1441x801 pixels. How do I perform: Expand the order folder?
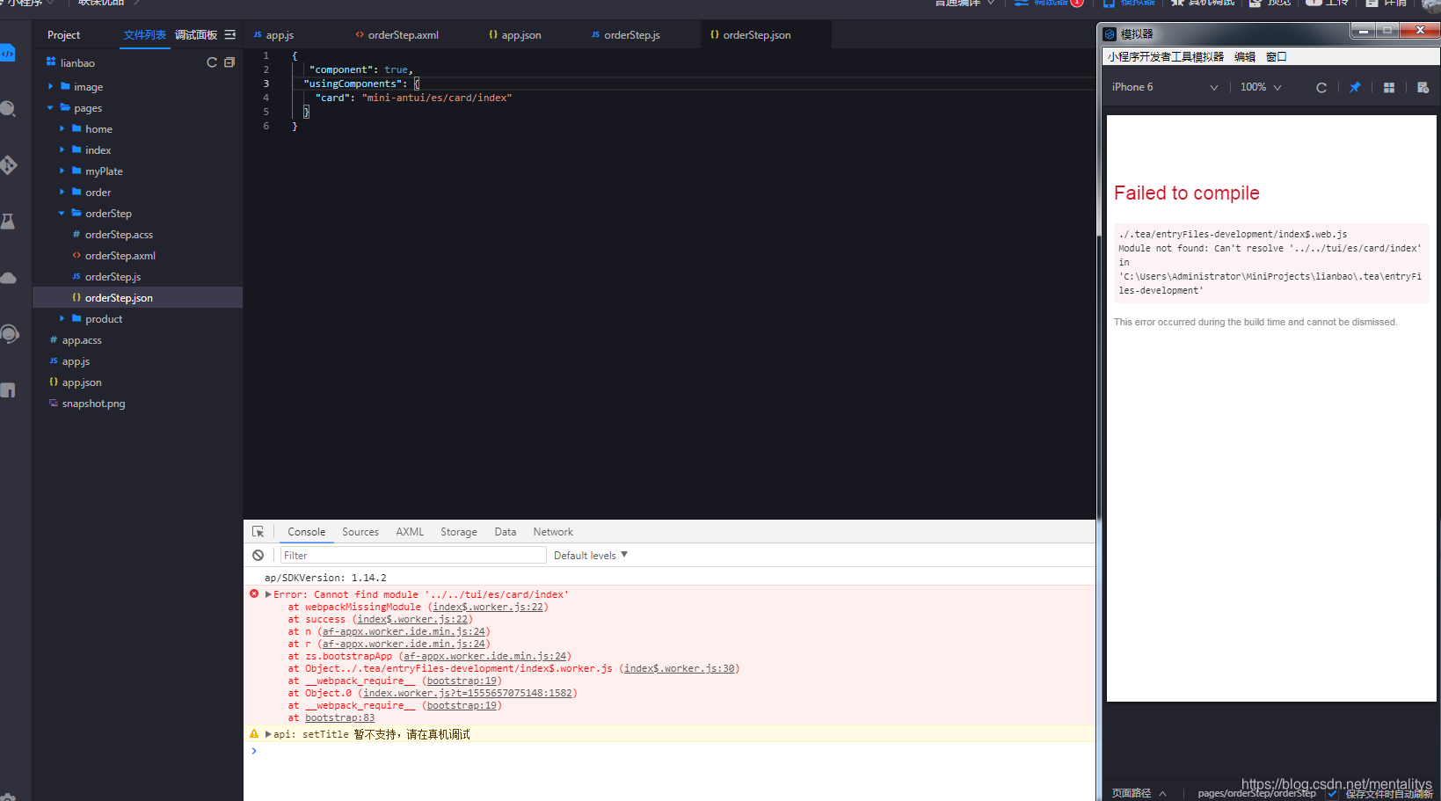pyautogui.click(x=62, y=193)
